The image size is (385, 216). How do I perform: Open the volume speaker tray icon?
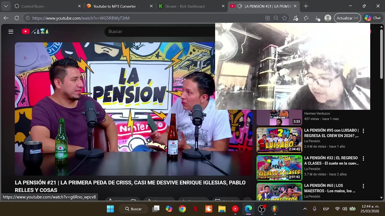345,209
